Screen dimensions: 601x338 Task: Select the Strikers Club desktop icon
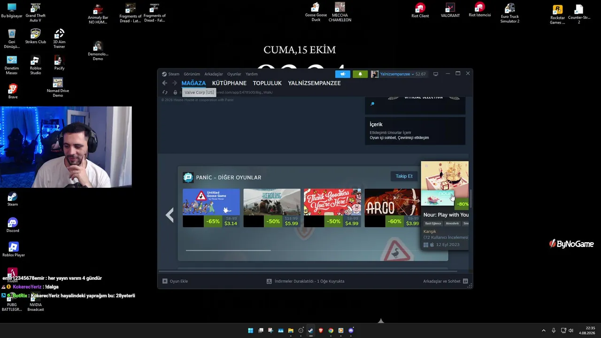click(35, 37)
